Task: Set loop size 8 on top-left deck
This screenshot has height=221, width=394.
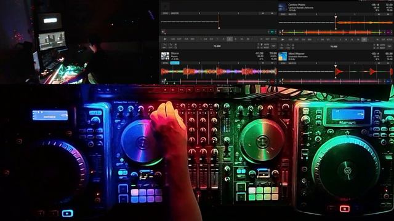Action: [236, 39]
